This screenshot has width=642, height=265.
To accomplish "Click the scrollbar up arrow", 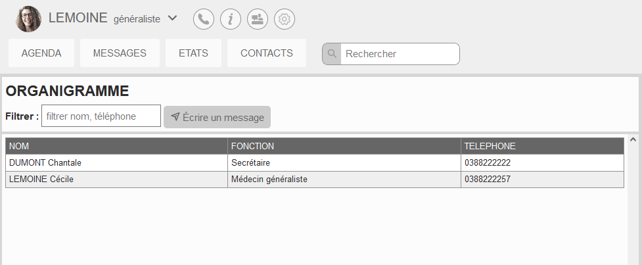I will (633, 139).
